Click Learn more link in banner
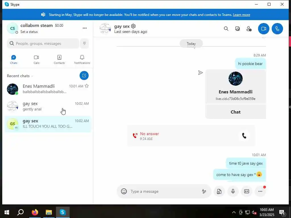Viewport: 291px width, 218px height. pos(242,15)
